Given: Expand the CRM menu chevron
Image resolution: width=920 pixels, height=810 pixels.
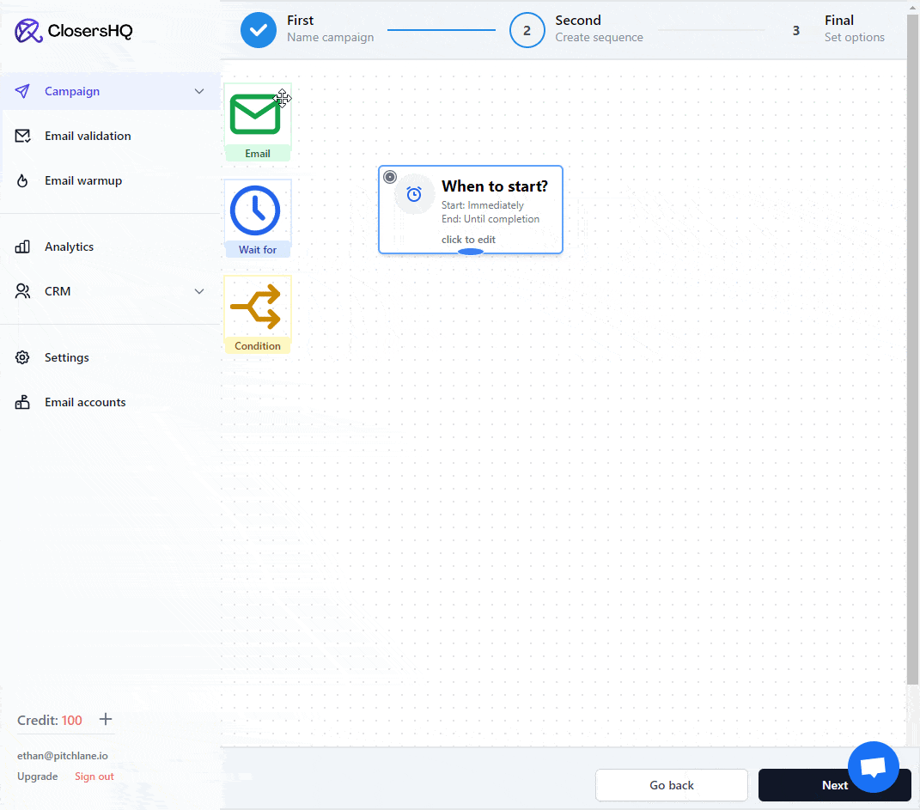Looking at the screenshot, I should 199,291.
